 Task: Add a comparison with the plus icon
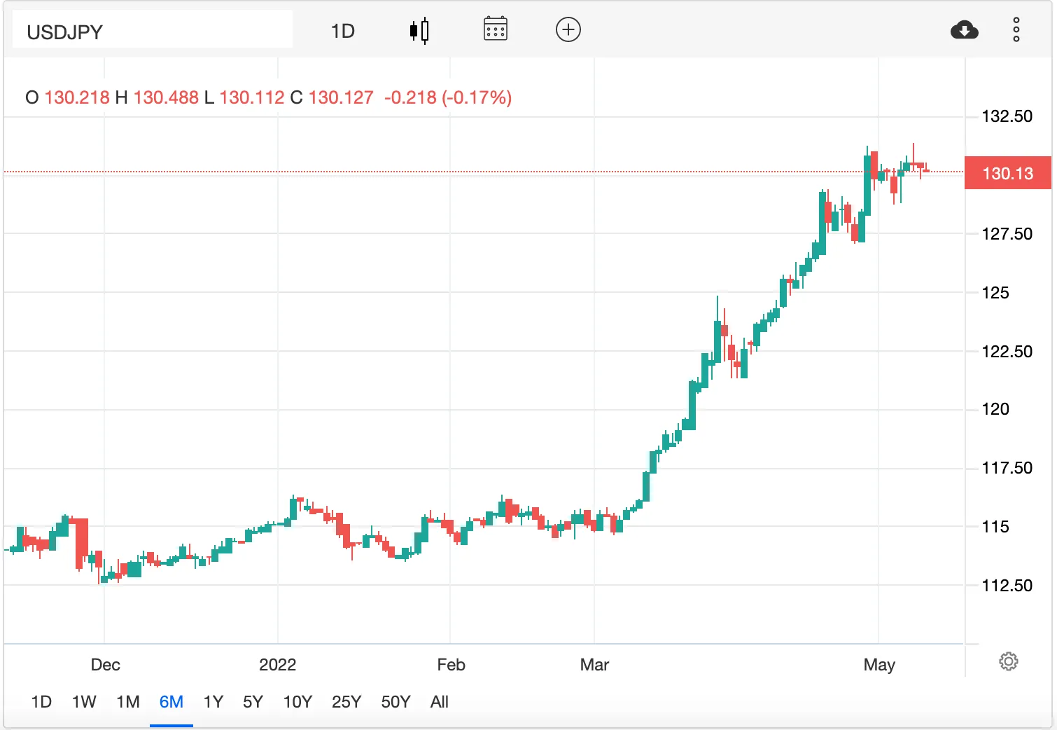click(x=568, y=29)
